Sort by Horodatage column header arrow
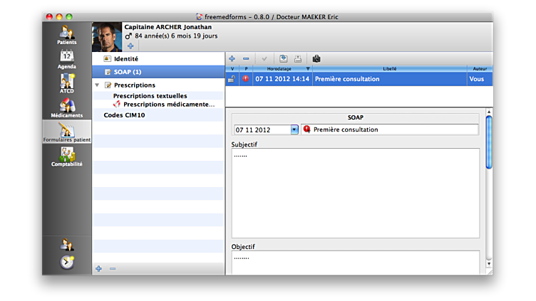The image size is (536, 301). tap(308, 69)
